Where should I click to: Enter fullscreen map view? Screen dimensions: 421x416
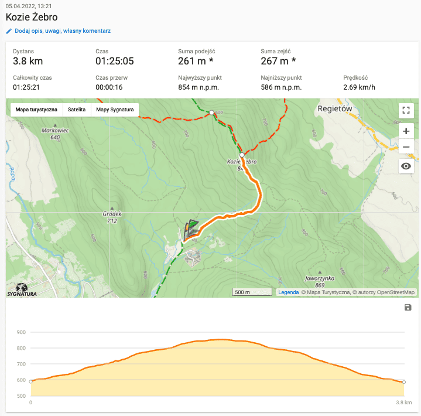406,110
